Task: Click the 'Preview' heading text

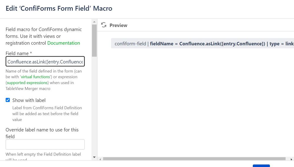Action: point(118,25)
